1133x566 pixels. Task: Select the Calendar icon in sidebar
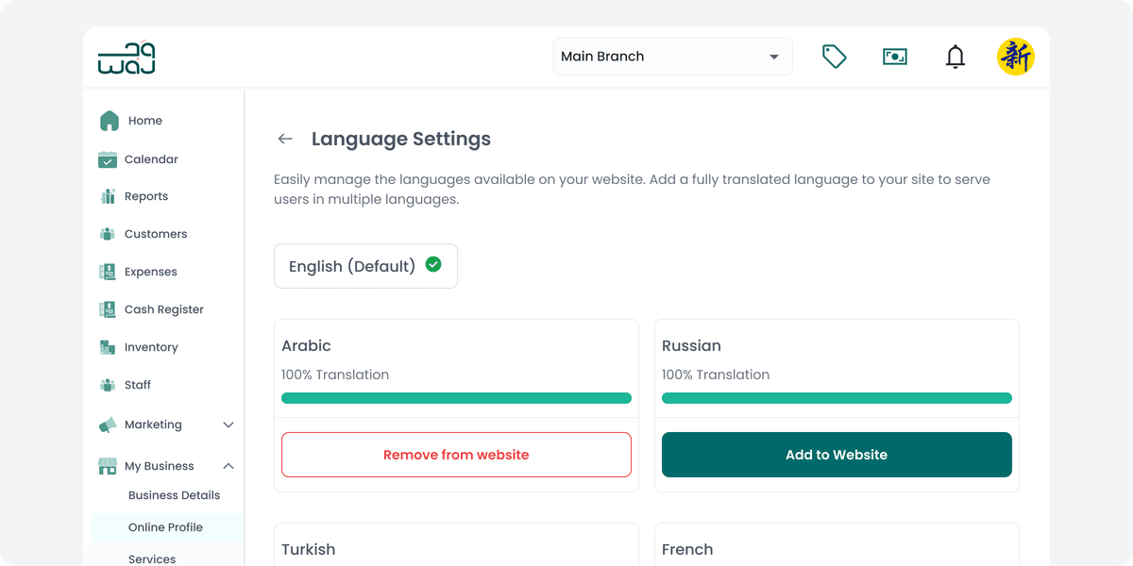point(109,158)
